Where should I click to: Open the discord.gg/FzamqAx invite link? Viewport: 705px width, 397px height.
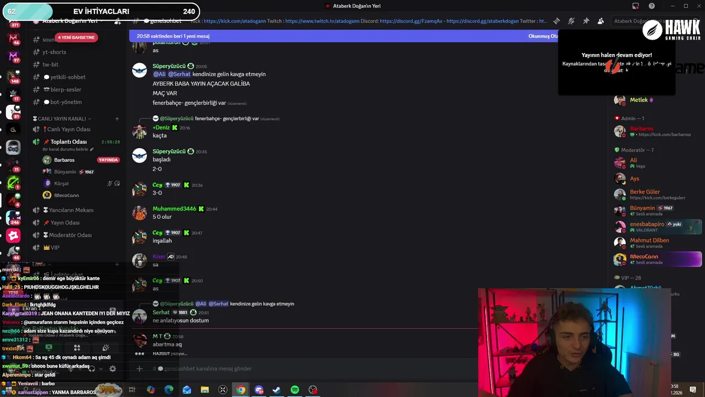411,21
